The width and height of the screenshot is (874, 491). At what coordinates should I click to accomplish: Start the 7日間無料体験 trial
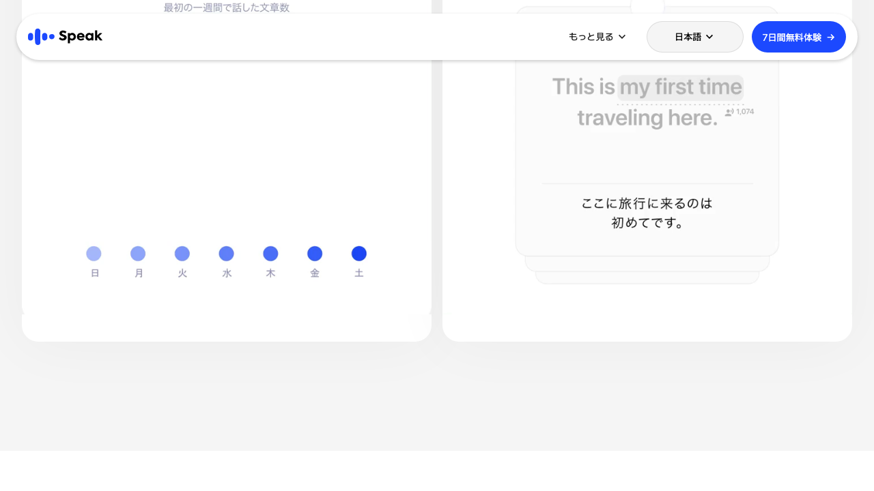tap(799, 37)
